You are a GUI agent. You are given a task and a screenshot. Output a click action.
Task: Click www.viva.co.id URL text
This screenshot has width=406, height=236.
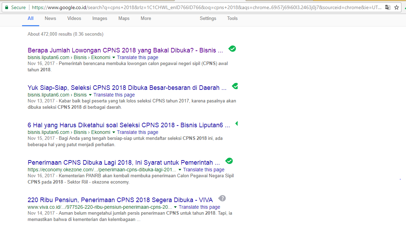(100, 207)
